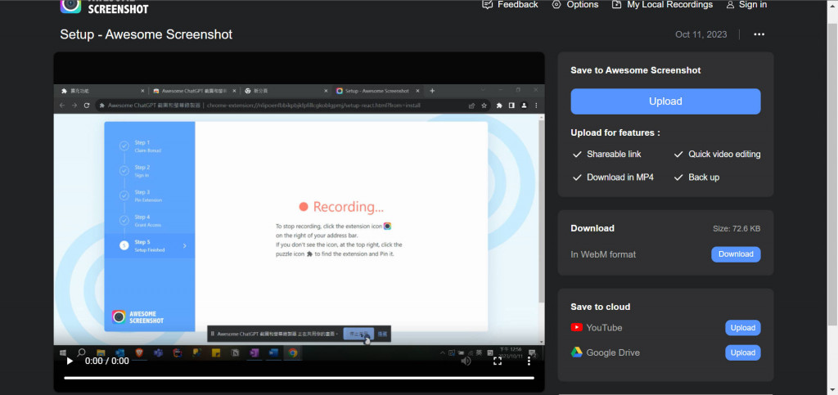Click the video progress bar
The height and width of the screenshot is (395, 838).
[299, 378]
